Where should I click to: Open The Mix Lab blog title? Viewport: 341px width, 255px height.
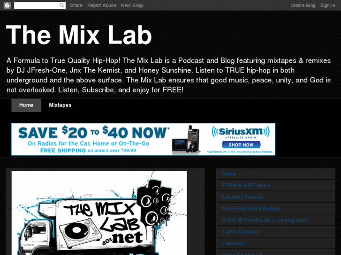[x=79, y=35]
